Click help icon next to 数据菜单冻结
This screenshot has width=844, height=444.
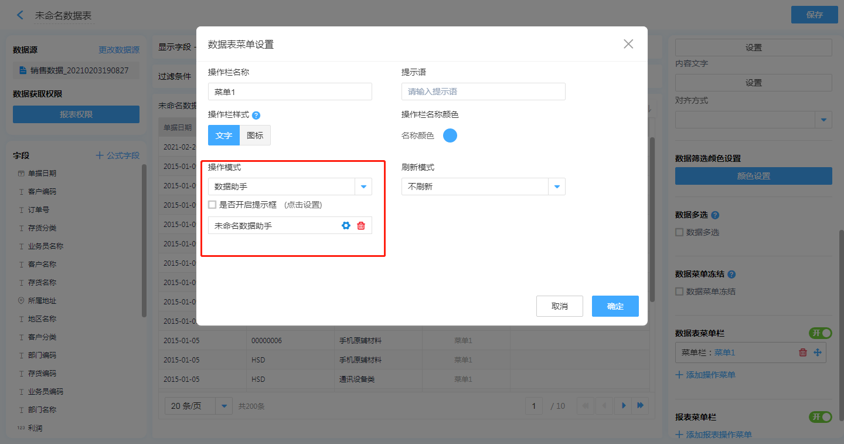pos(731,274)
